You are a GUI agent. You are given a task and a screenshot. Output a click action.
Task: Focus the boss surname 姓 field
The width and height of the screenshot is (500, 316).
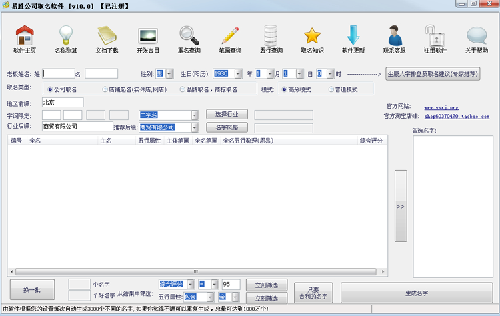pyautogui.click(x=59, y=73)
